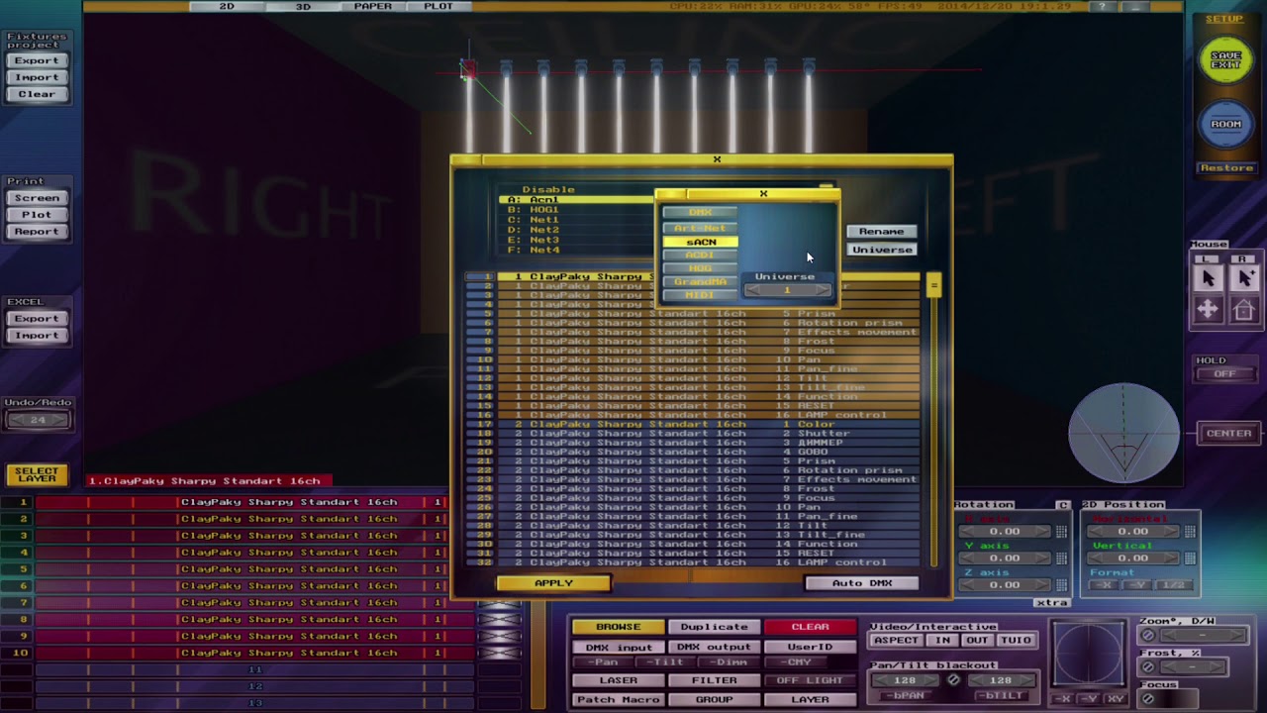Click BROWSE in fixture panel
Viewport: 1267px width, 713px height.
[618, 627]
